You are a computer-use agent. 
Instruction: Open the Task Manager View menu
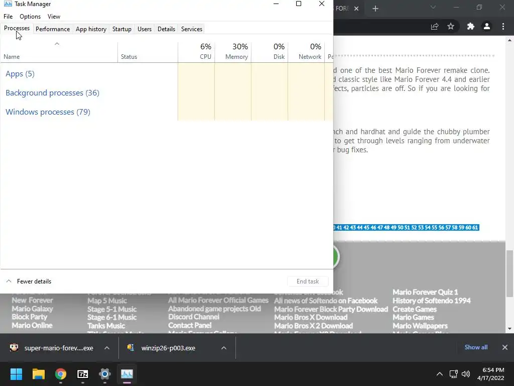pyautogui.click(x=54, y=17)
